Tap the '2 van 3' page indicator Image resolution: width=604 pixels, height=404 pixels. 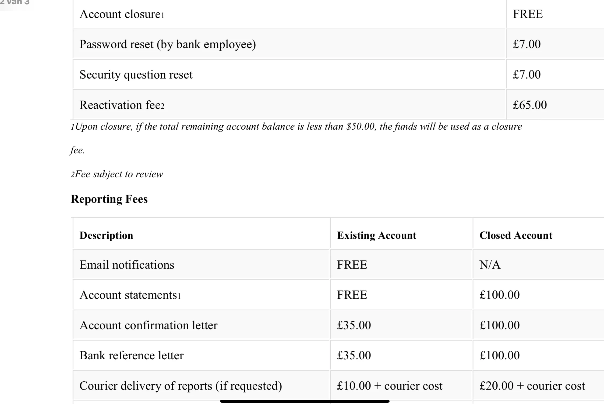coord(15,2)
